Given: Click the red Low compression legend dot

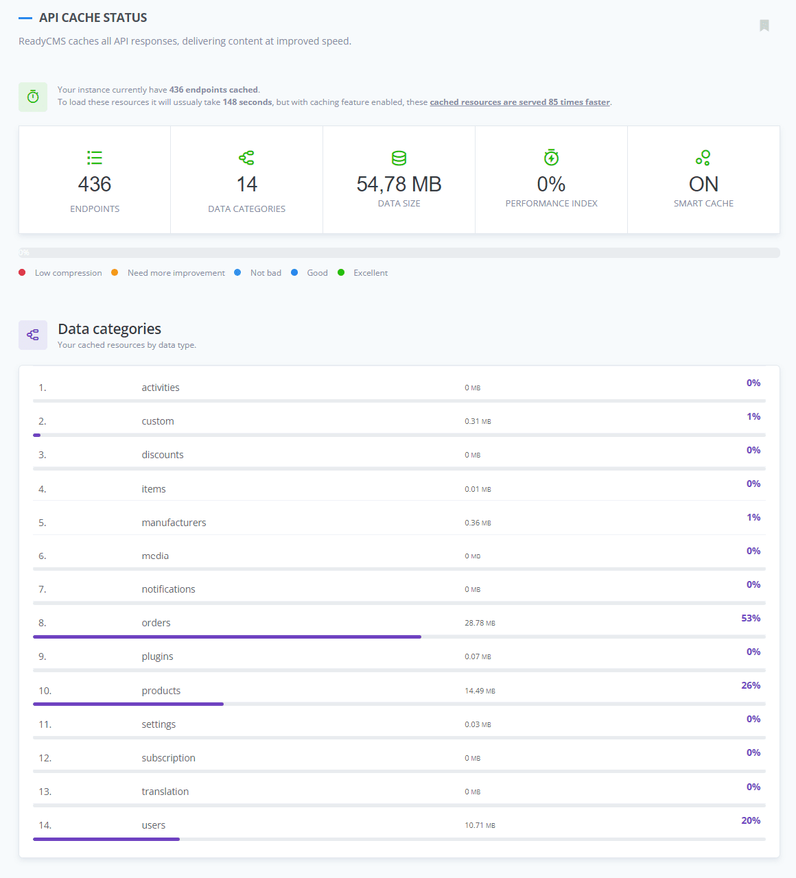Looking at the screenshot, I should (x=23, y=272).
